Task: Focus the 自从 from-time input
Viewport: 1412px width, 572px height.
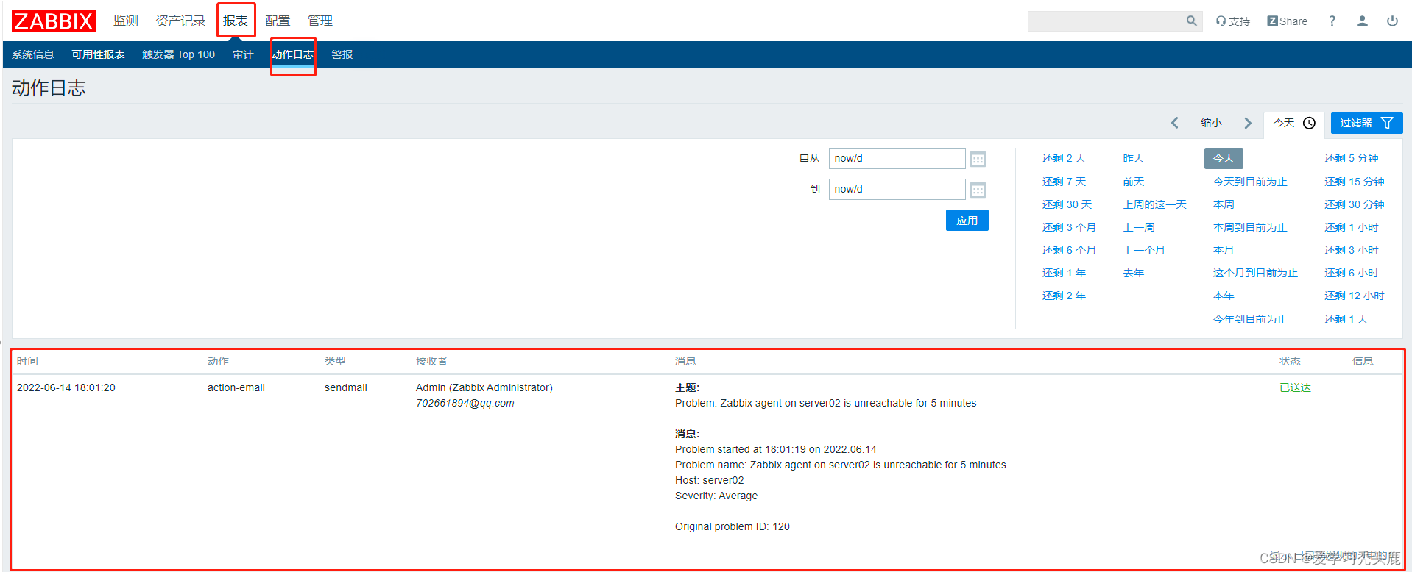Action: 897,158
